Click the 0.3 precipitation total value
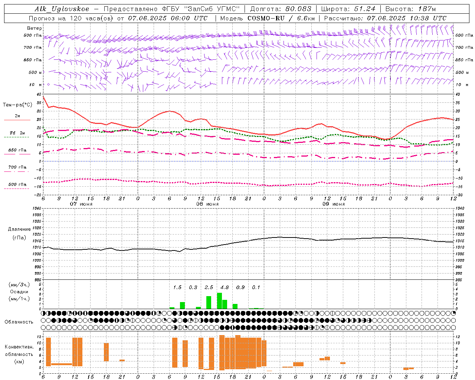 (193, 287)
